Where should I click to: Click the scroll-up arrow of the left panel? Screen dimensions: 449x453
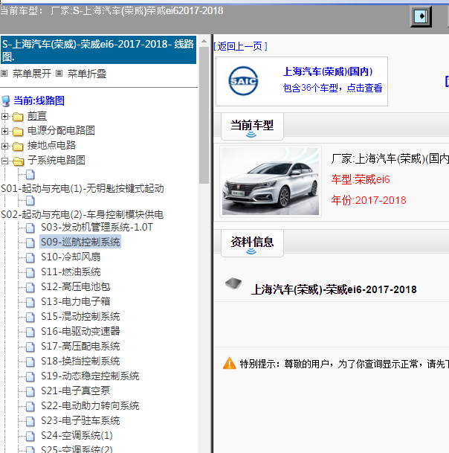(x=204, y=41)
